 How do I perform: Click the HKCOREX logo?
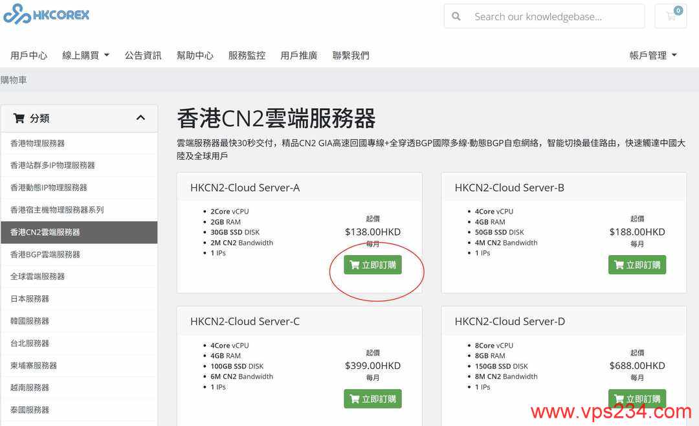(x=47, y=14)
